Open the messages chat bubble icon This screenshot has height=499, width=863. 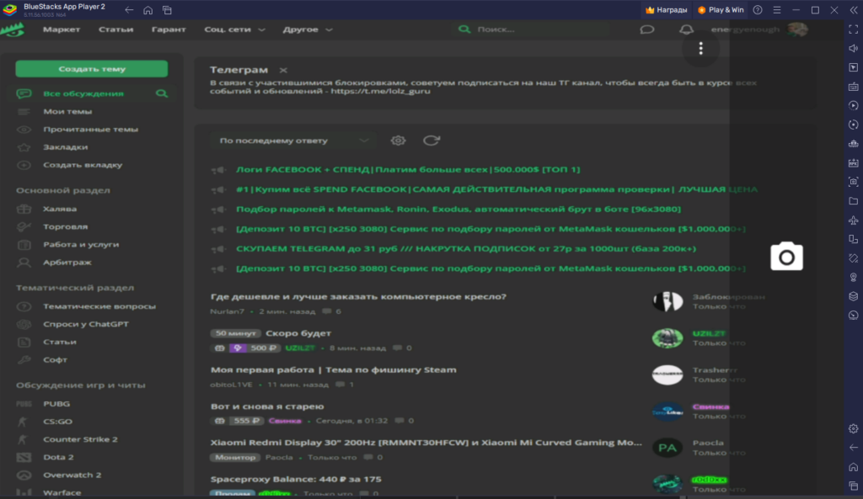pos(646,29)
